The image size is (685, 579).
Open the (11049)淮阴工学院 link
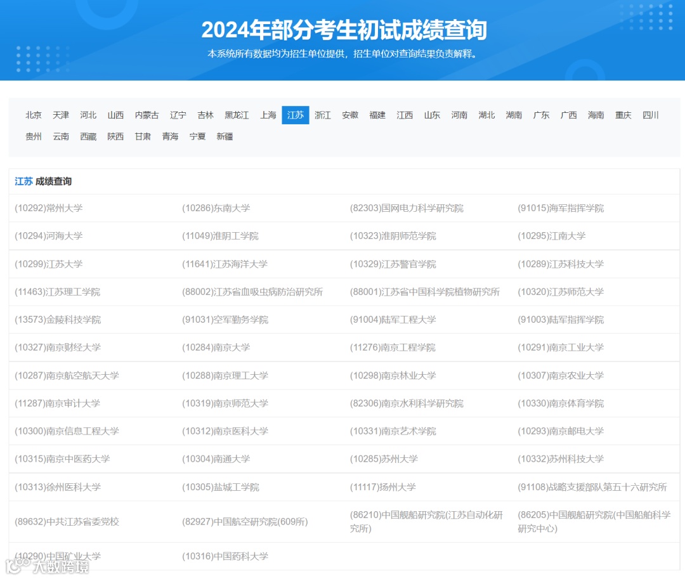pyautogui.click(x=220, y=236)
